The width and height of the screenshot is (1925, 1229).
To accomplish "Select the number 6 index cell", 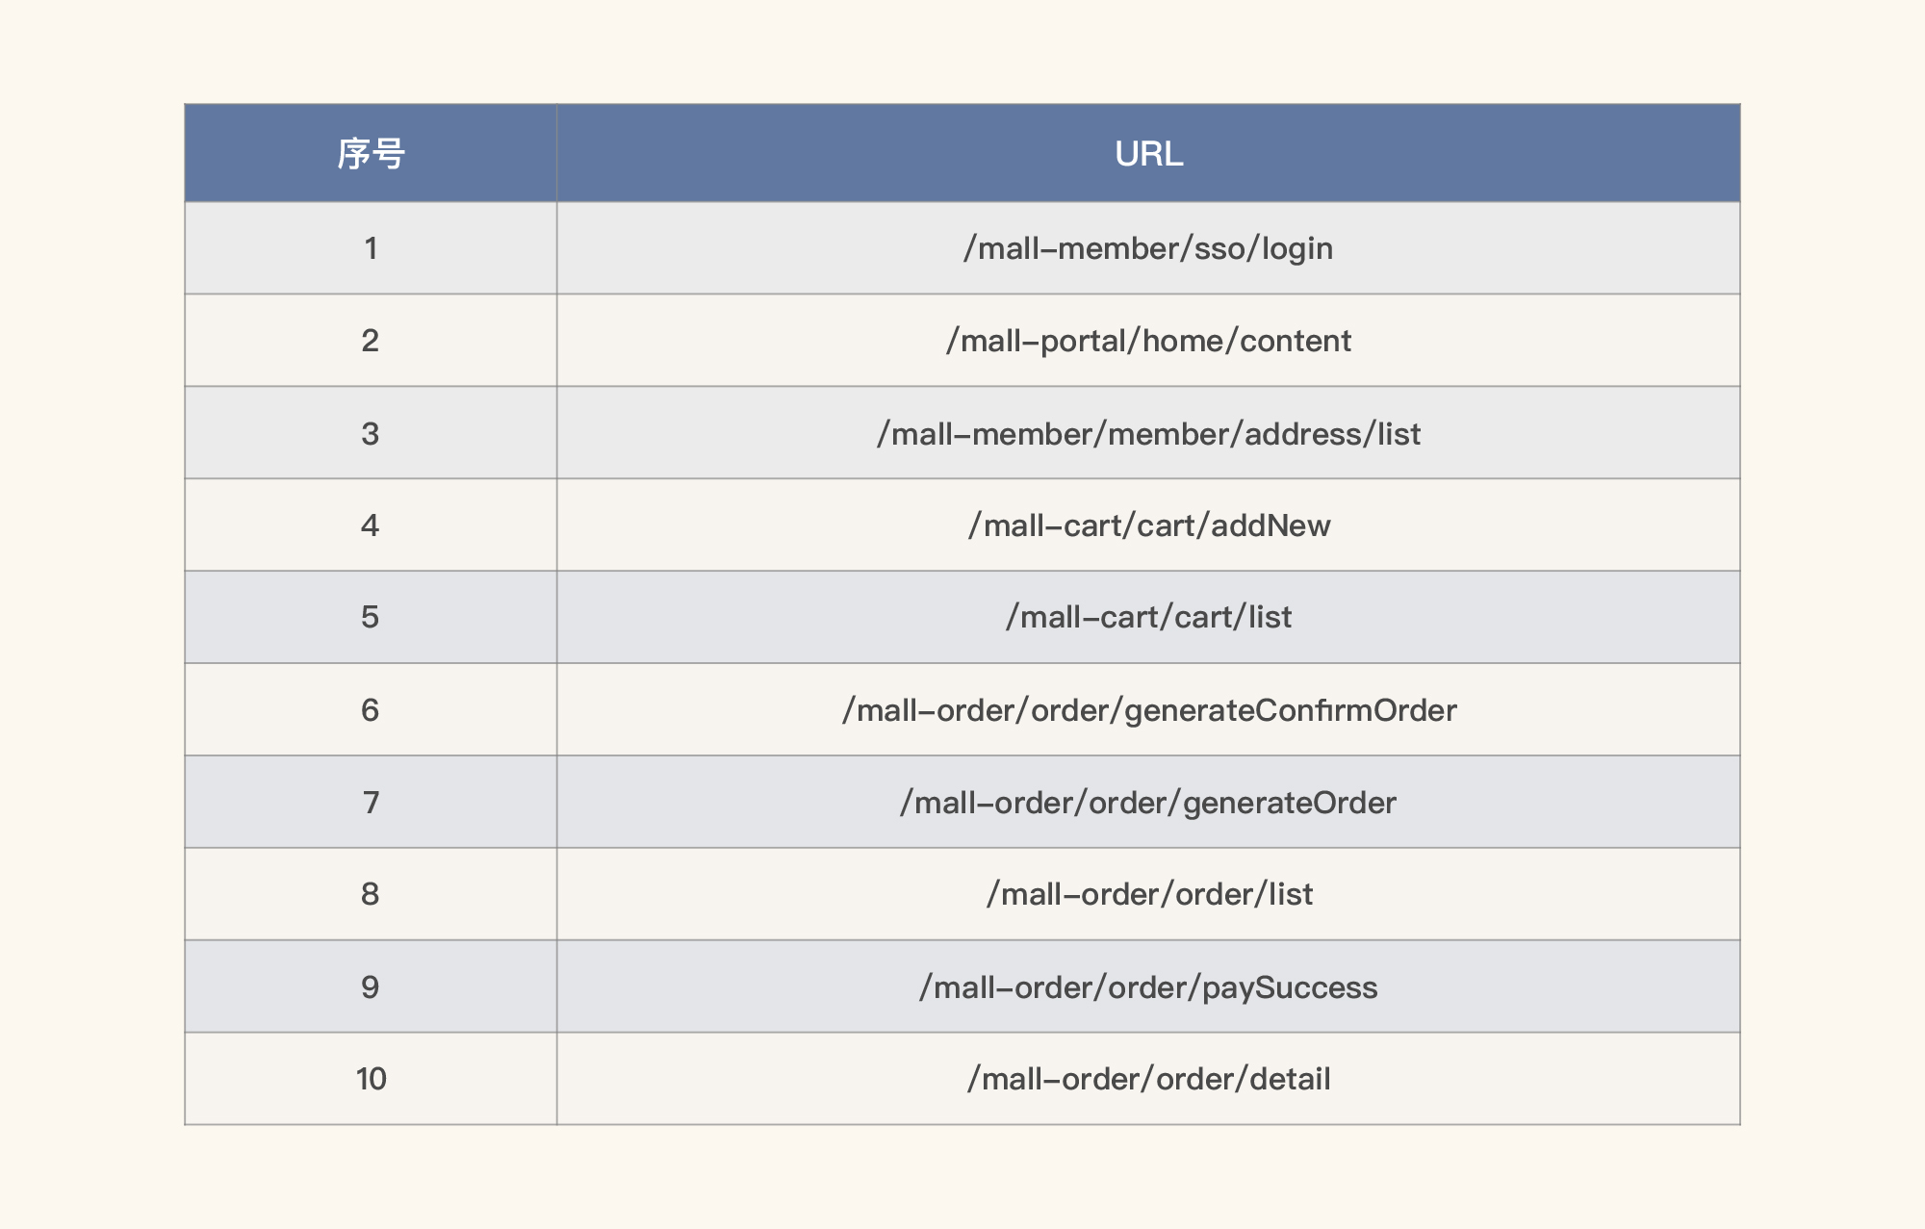I will [x=371, y=711].
